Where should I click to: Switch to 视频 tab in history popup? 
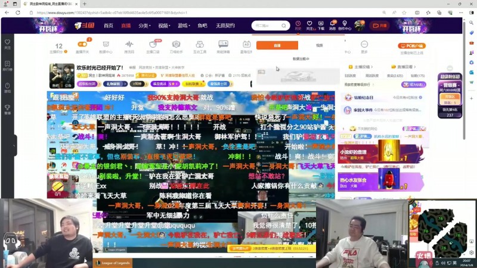tap(319, 45)
